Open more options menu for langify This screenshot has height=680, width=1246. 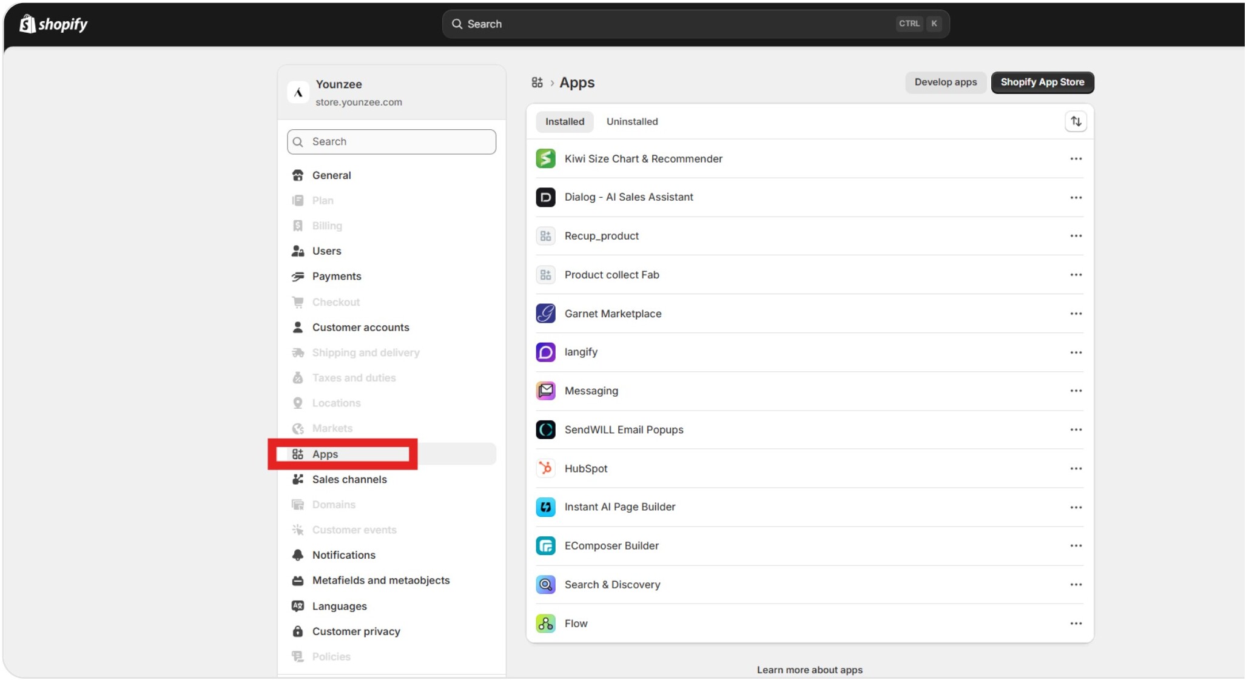pos(1076,352)
